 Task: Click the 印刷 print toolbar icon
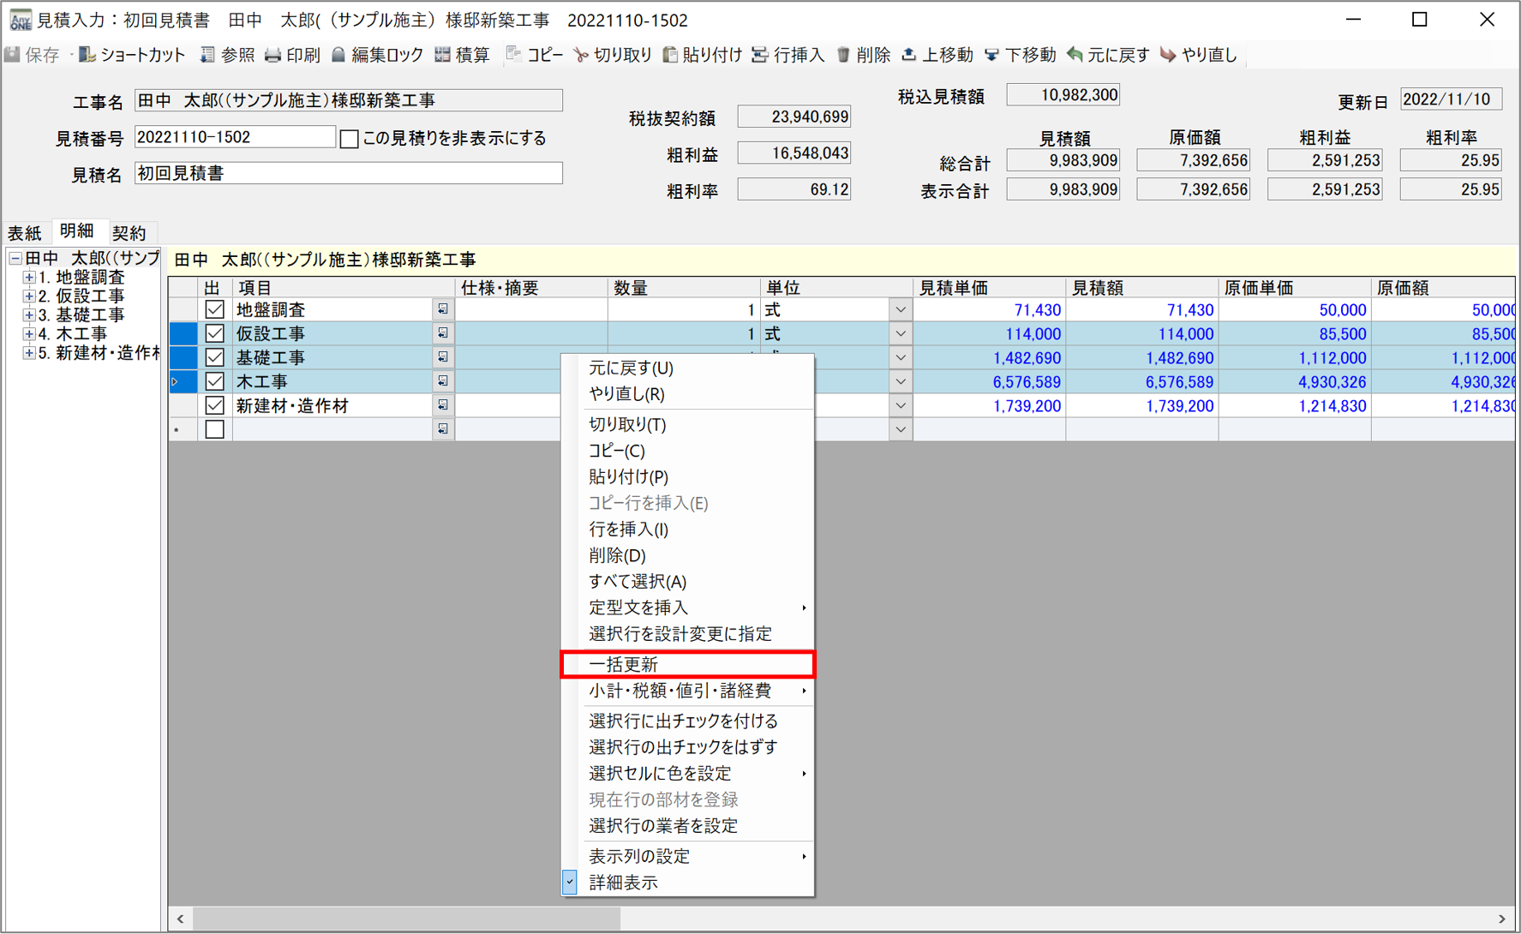point(273,55)
